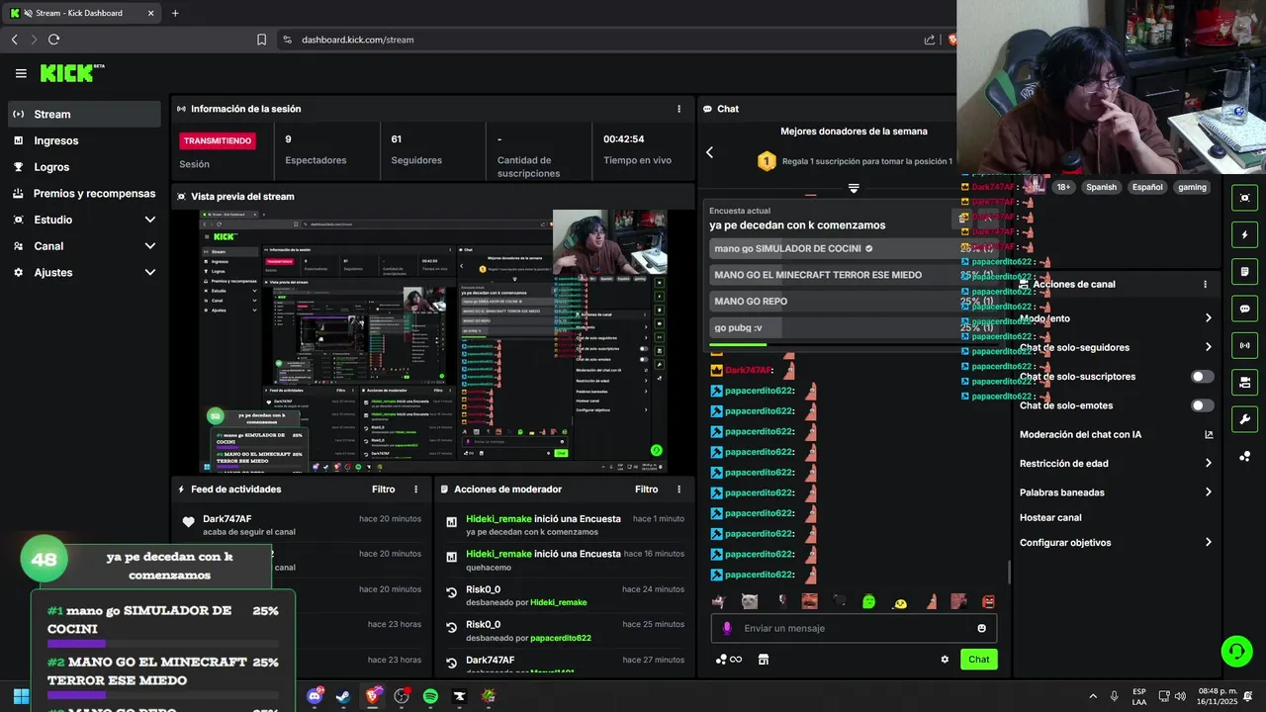Image resolution: width=1266 pixels, height=712 pixels.
Task: Bookmark this page in the address bar
Action: coord(261,40)
